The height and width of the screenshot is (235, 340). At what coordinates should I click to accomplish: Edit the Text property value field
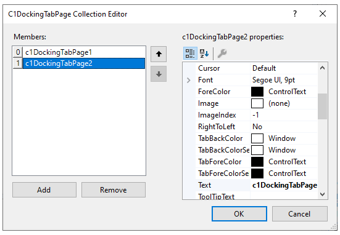[x=284, y=185]
